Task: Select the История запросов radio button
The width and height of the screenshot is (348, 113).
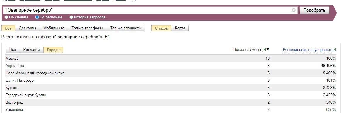Action: (x=71, y=17)
